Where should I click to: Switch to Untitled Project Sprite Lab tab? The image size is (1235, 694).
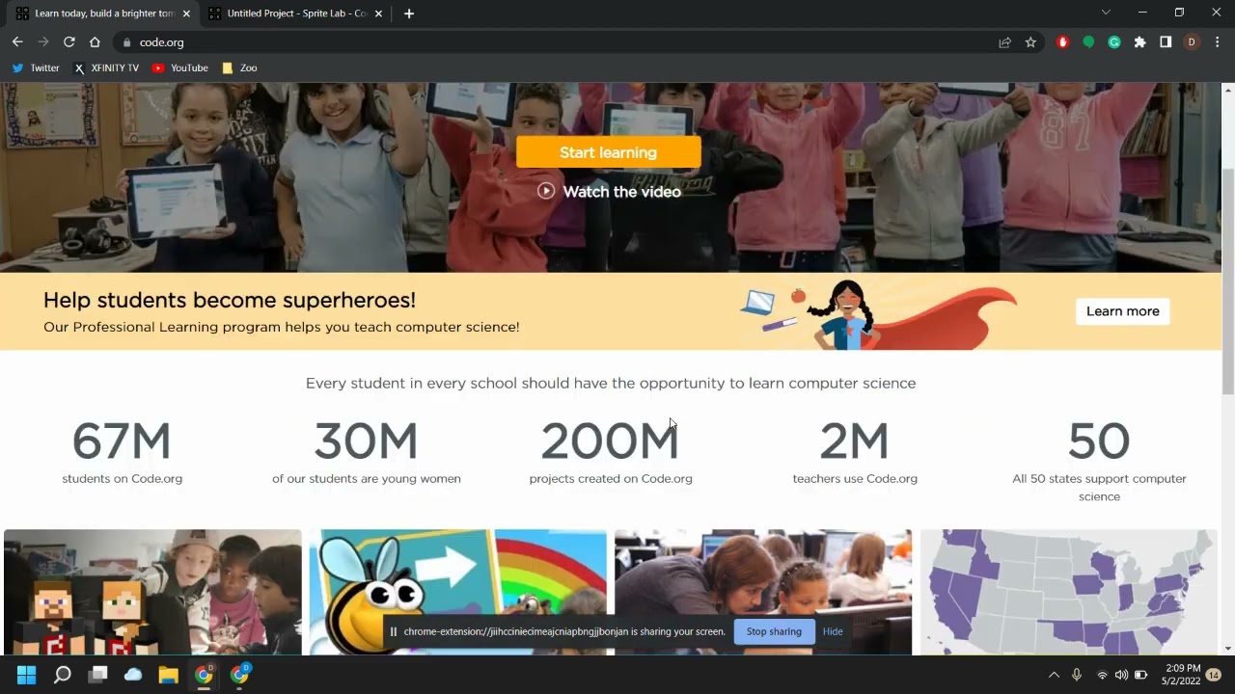pos(296,13)
